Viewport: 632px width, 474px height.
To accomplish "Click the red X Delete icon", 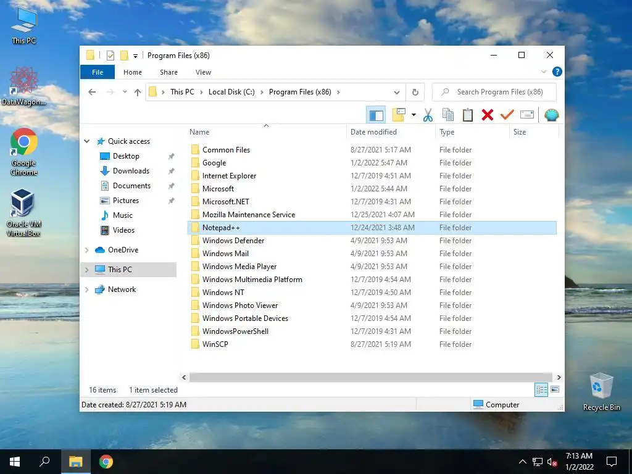I will coord(488,115).
